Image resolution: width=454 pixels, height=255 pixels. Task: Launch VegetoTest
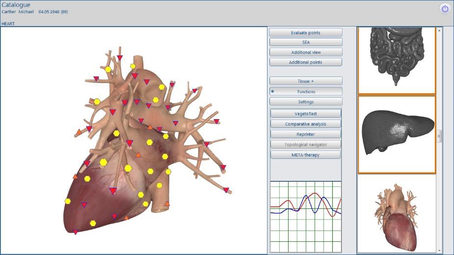coord(306,114)
